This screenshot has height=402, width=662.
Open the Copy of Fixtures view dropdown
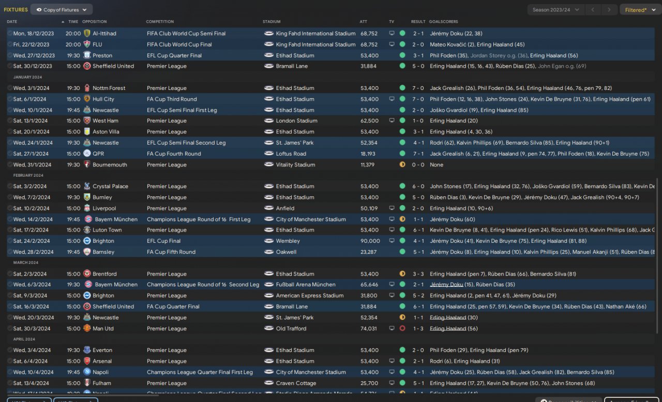[62, 10]
